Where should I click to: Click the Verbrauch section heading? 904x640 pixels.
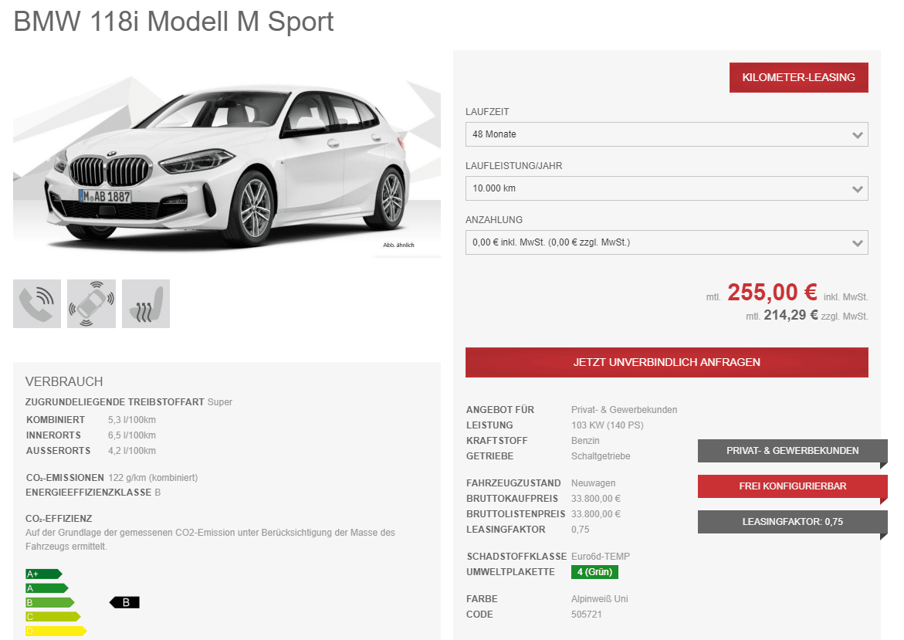[64, 381]
